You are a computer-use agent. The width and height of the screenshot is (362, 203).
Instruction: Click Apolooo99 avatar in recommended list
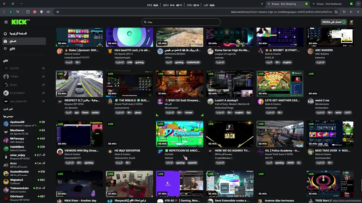coord(6,124)
